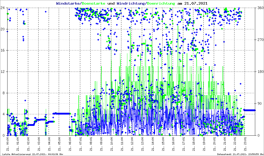Select the green 'Boenrichtung' title label

tap(161, 4)
